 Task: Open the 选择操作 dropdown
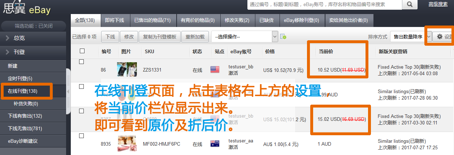(245, 37)
